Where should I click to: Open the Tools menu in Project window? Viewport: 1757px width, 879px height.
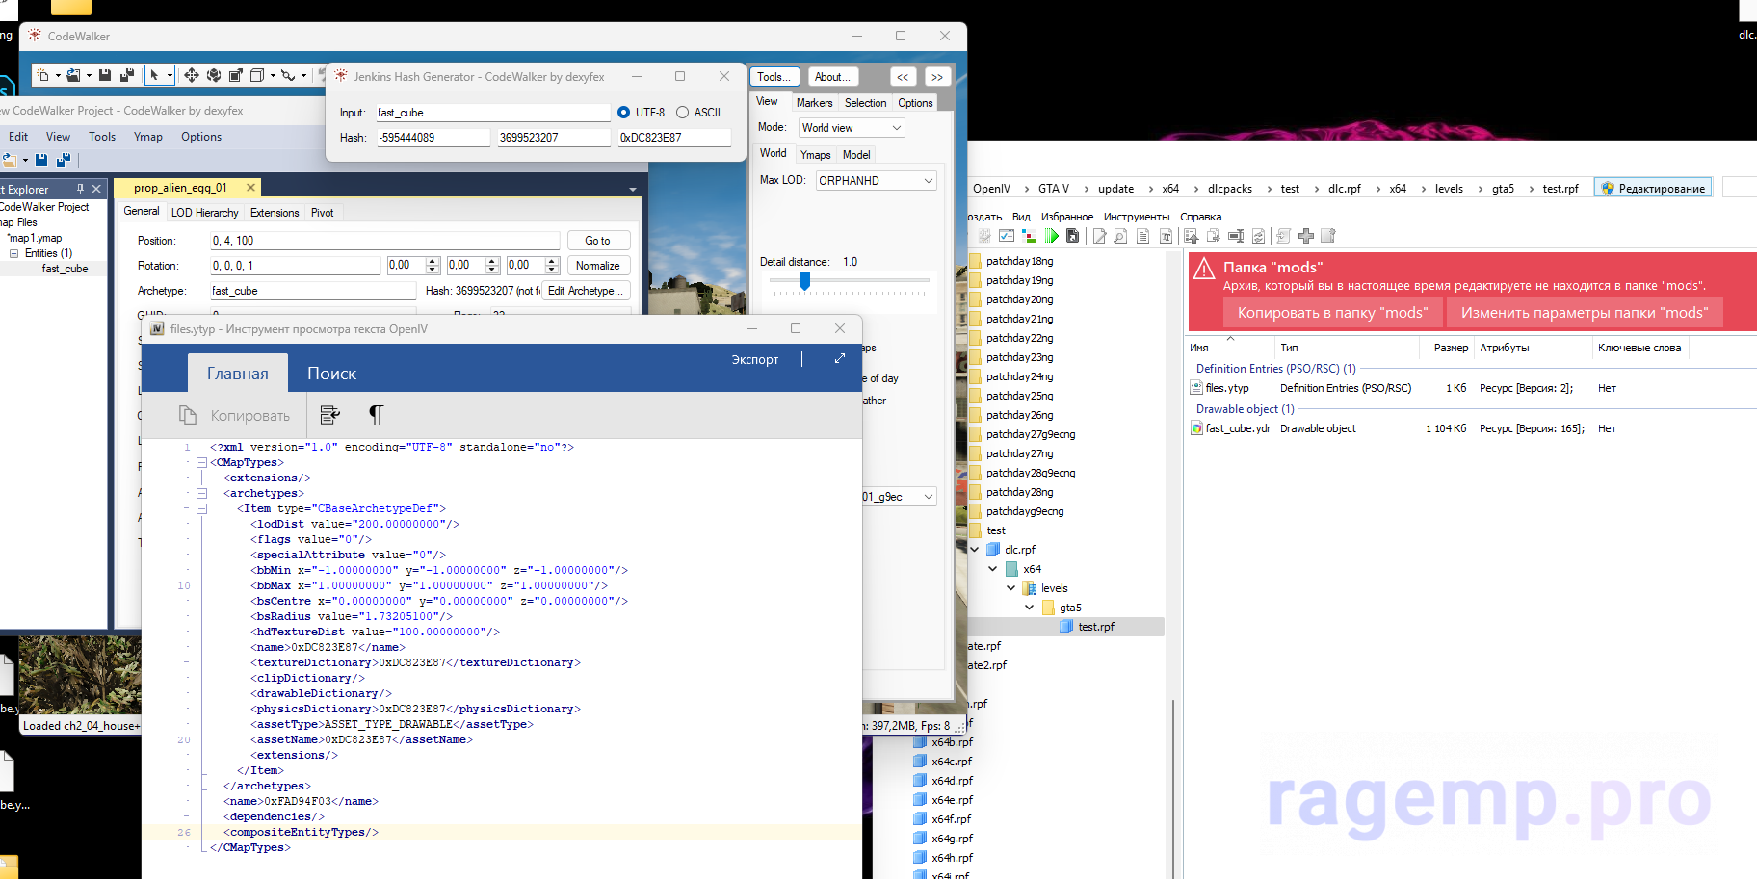pyautogui.click(x=102, y=137)
